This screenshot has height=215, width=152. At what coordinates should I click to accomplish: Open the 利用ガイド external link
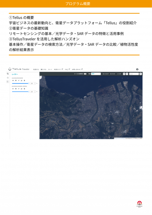pos(58,69)
